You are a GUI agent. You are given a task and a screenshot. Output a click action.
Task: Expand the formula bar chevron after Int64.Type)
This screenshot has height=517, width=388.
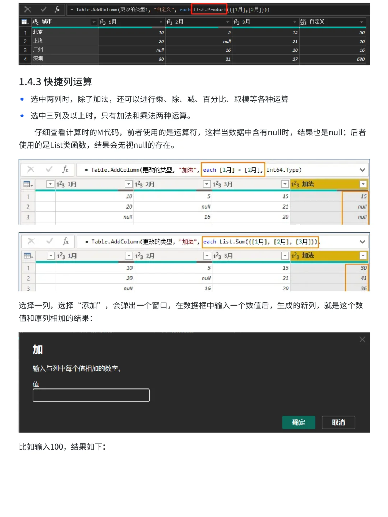coord(362,170)
